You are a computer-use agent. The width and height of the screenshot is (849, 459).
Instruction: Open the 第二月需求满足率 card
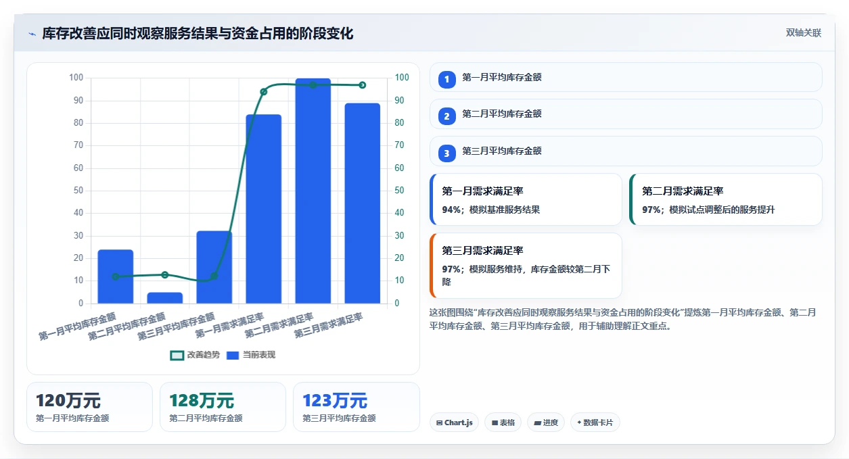click(726, 199)
